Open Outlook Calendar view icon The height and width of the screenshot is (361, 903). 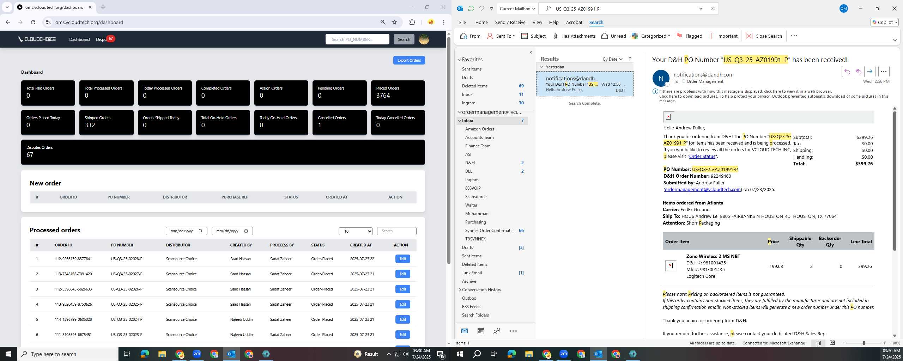click(x=480, y=331)
